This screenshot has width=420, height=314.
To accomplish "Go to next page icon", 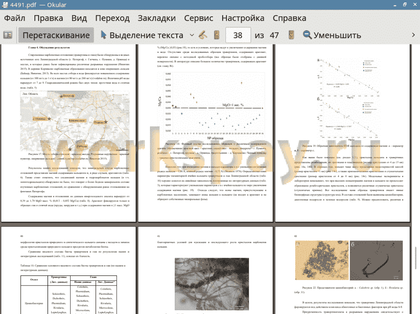I will coord(291,35).
